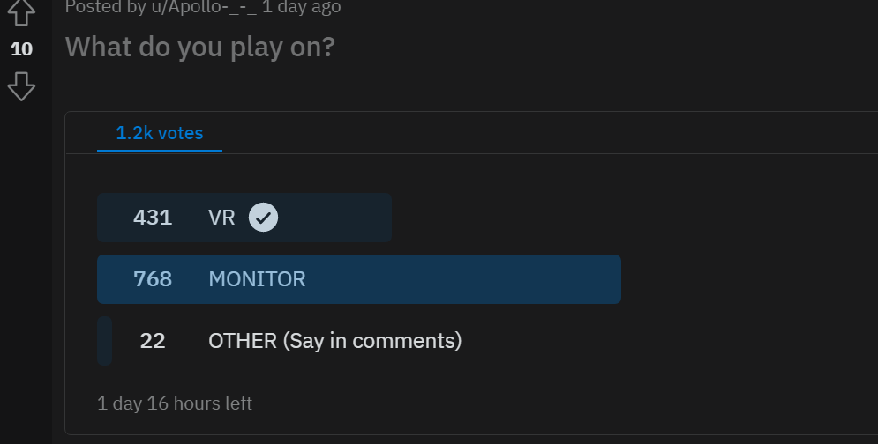Screen dimensions: 878x444
Task: Upvote the post with the up arrow
Action: pyautogui.click(x=21, y=12)
